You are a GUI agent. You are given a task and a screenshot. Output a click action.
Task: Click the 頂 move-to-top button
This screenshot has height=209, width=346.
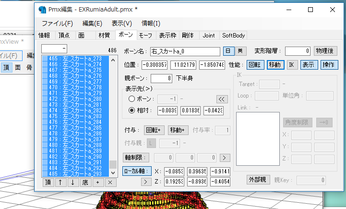point(48,182)
